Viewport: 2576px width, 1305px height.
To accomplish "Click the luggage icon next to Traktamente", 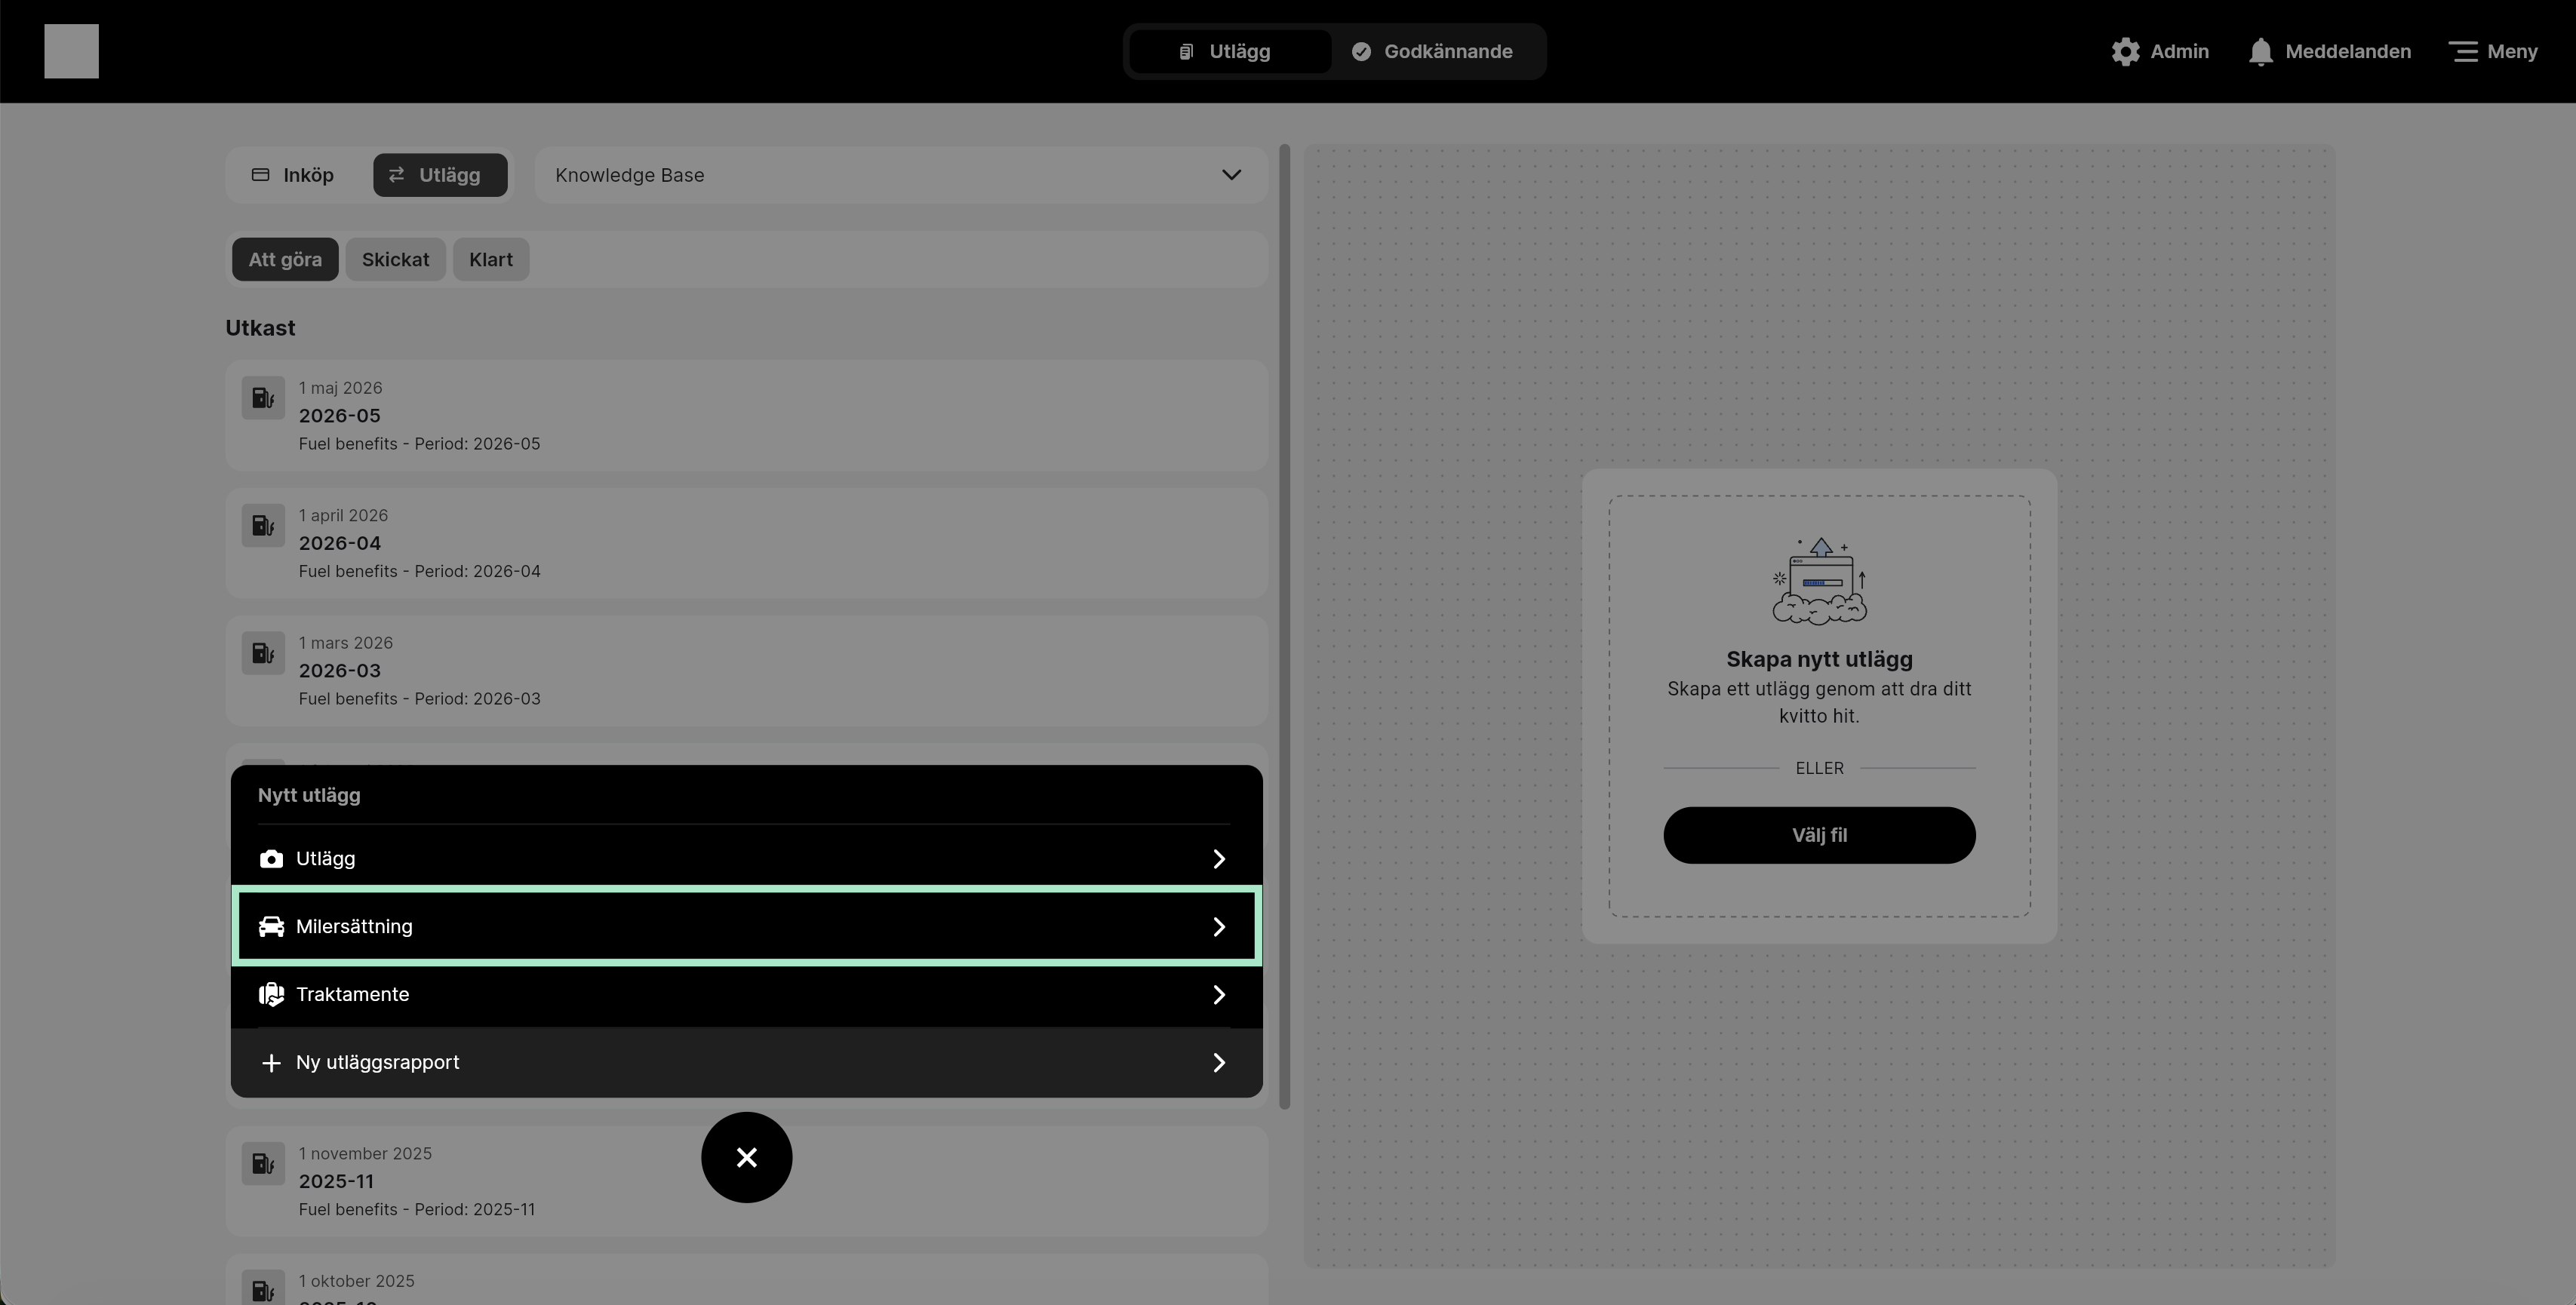I will click(271, 995).
